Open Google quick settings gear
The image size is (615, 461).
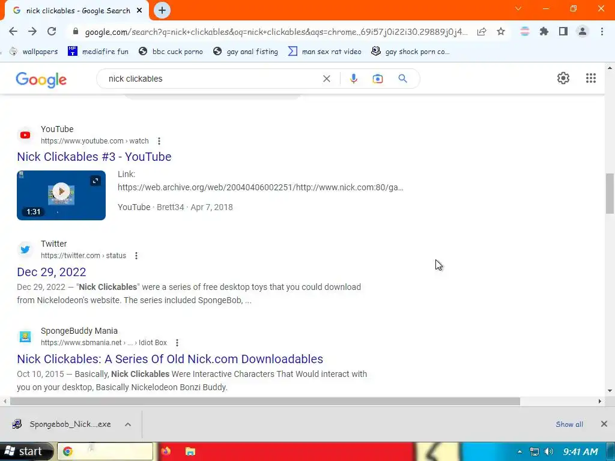pos(563,78)
